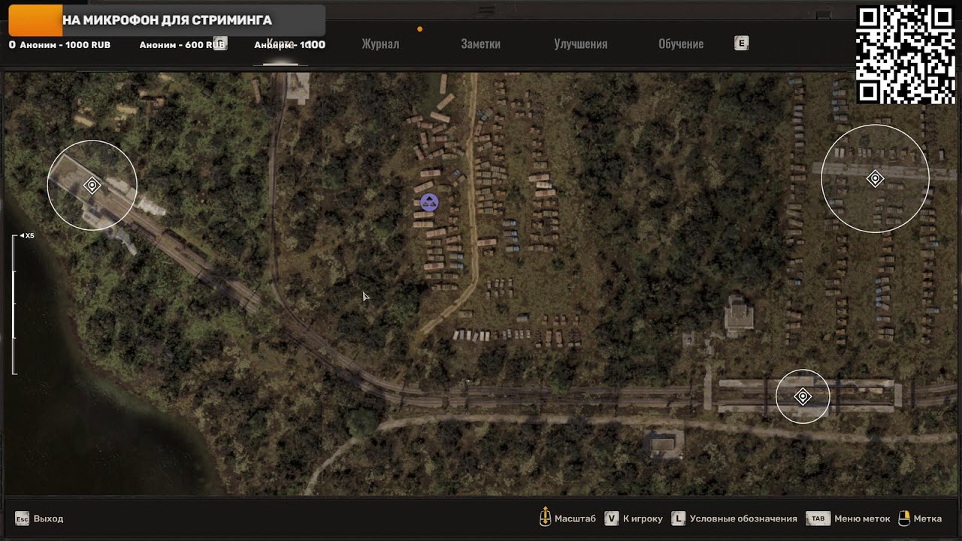The width and height of the screenshot is (962, 541).
Task: Click the small building east of the cemetery rows
Action: pos(739,316)
